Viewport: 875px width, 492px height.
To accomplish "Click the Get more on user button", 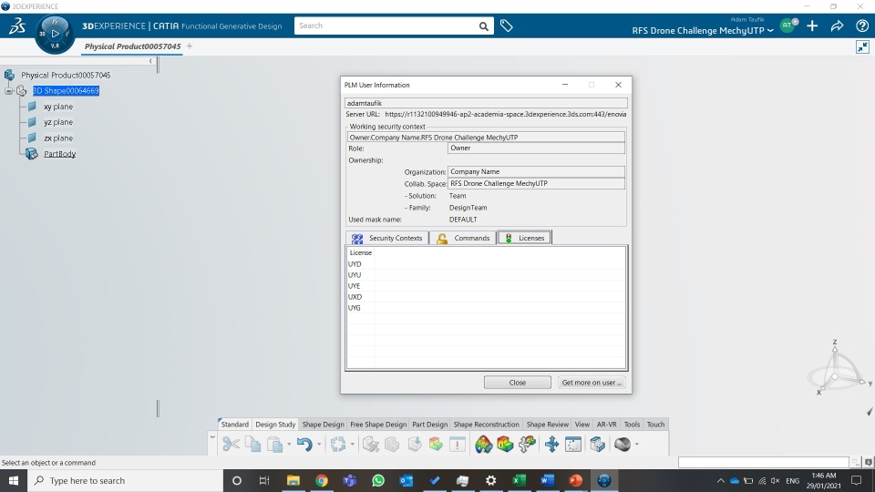I will (591, 383).
